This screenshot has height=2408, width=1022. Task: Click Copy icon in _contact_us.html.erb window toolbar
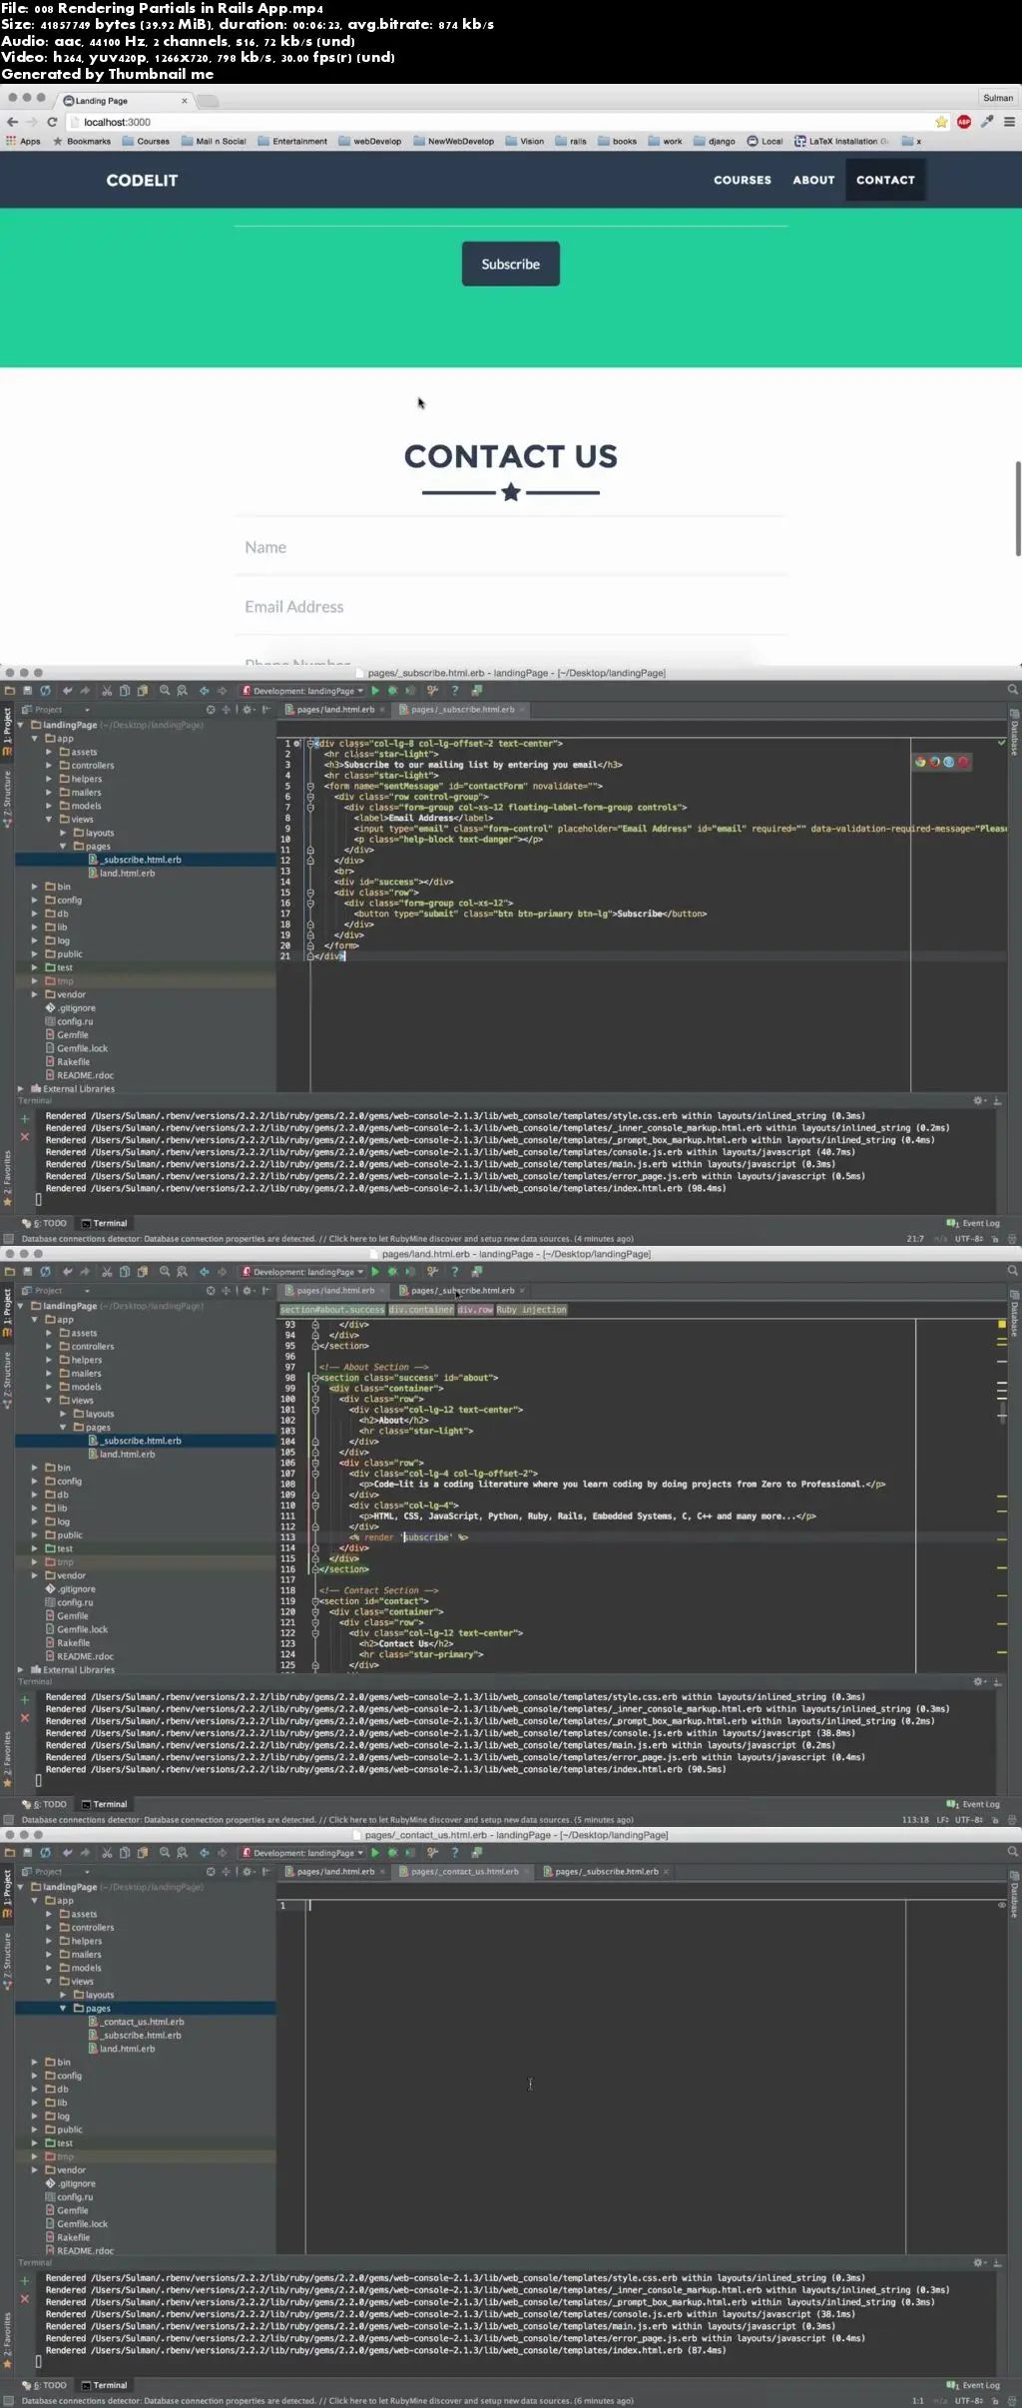(x=125, y=1853)
